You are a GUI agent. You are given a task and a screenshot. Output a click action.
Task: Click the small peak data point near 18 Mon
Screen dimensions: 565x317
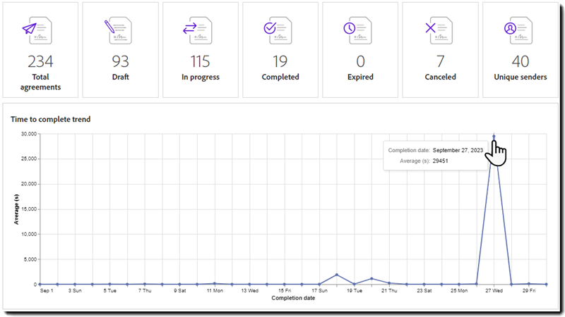click(337, 275)
